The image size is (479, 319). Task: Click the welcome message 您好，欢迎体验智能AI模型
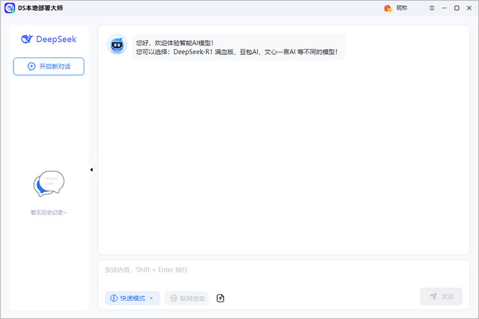pos(174,43)
